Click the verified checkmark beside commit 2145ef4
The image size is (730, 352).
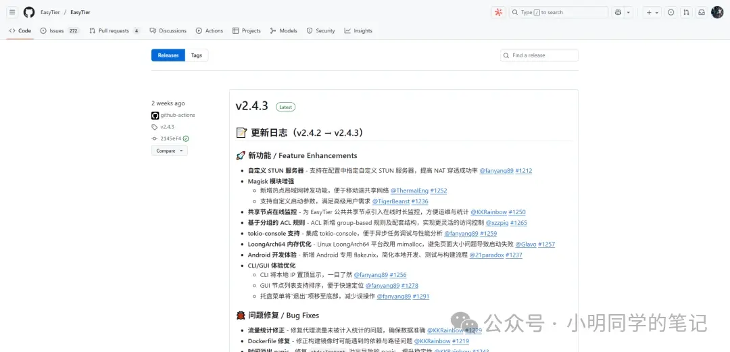pyautogui.click(x=187, y=139)
